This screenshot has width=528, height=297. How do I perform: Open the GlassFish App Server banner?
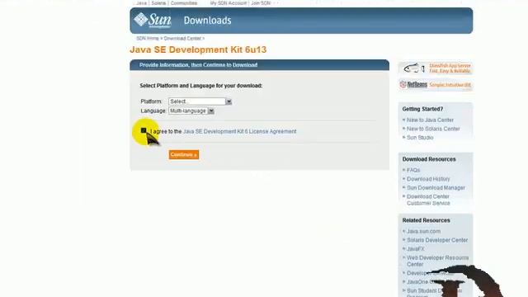click(x=436, y=68)
